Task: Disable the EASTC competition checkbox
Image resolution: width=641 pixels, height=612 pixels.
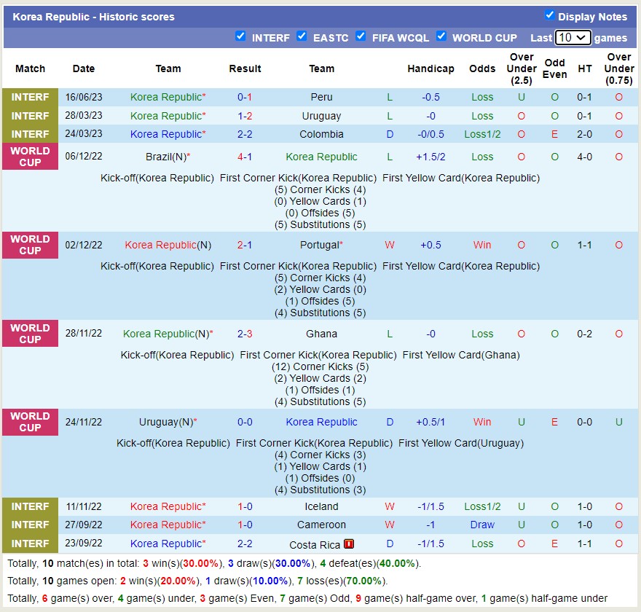Action: [x=302, y=36]
